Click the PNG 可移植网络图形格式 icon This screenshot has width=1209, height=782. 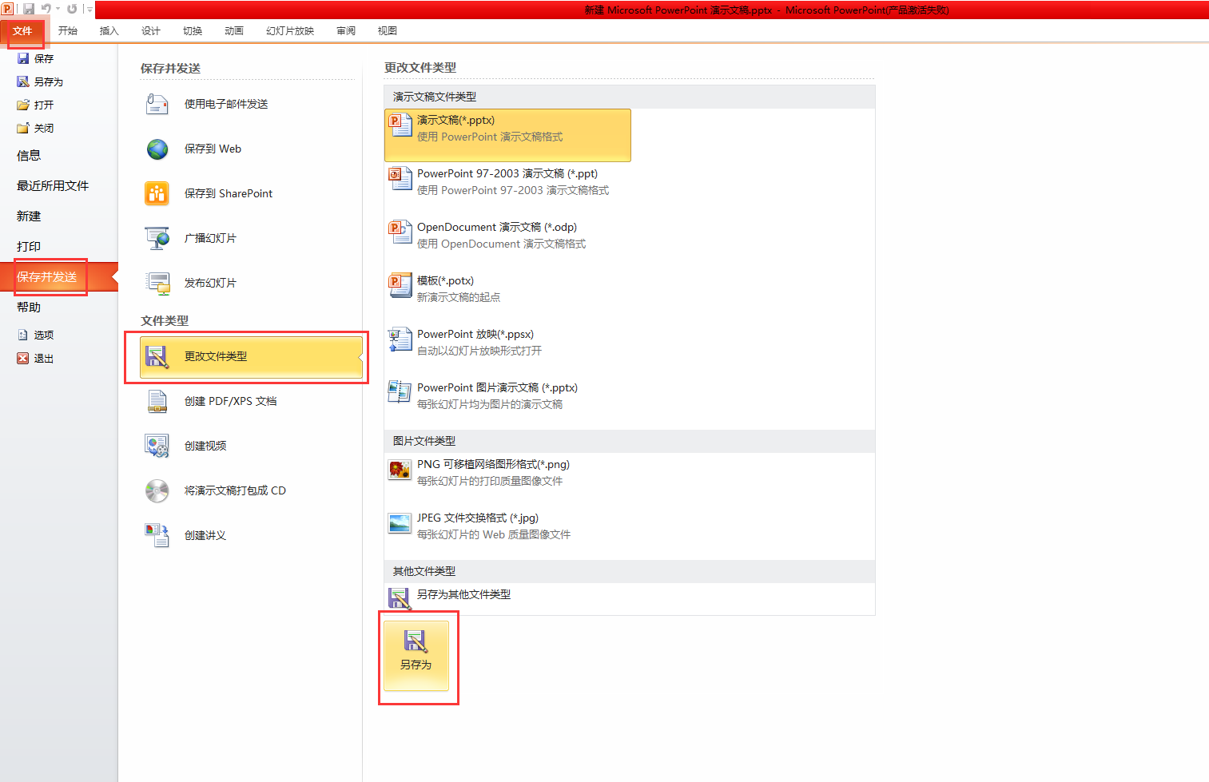400,469
